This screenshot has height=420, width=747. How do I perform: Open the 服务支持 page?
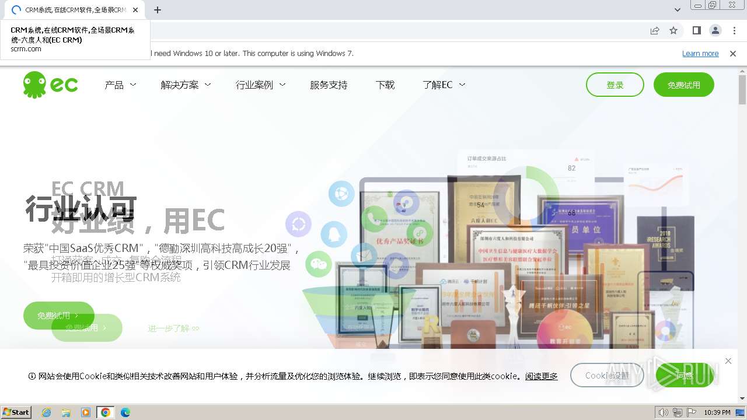(x=329, y=85)
